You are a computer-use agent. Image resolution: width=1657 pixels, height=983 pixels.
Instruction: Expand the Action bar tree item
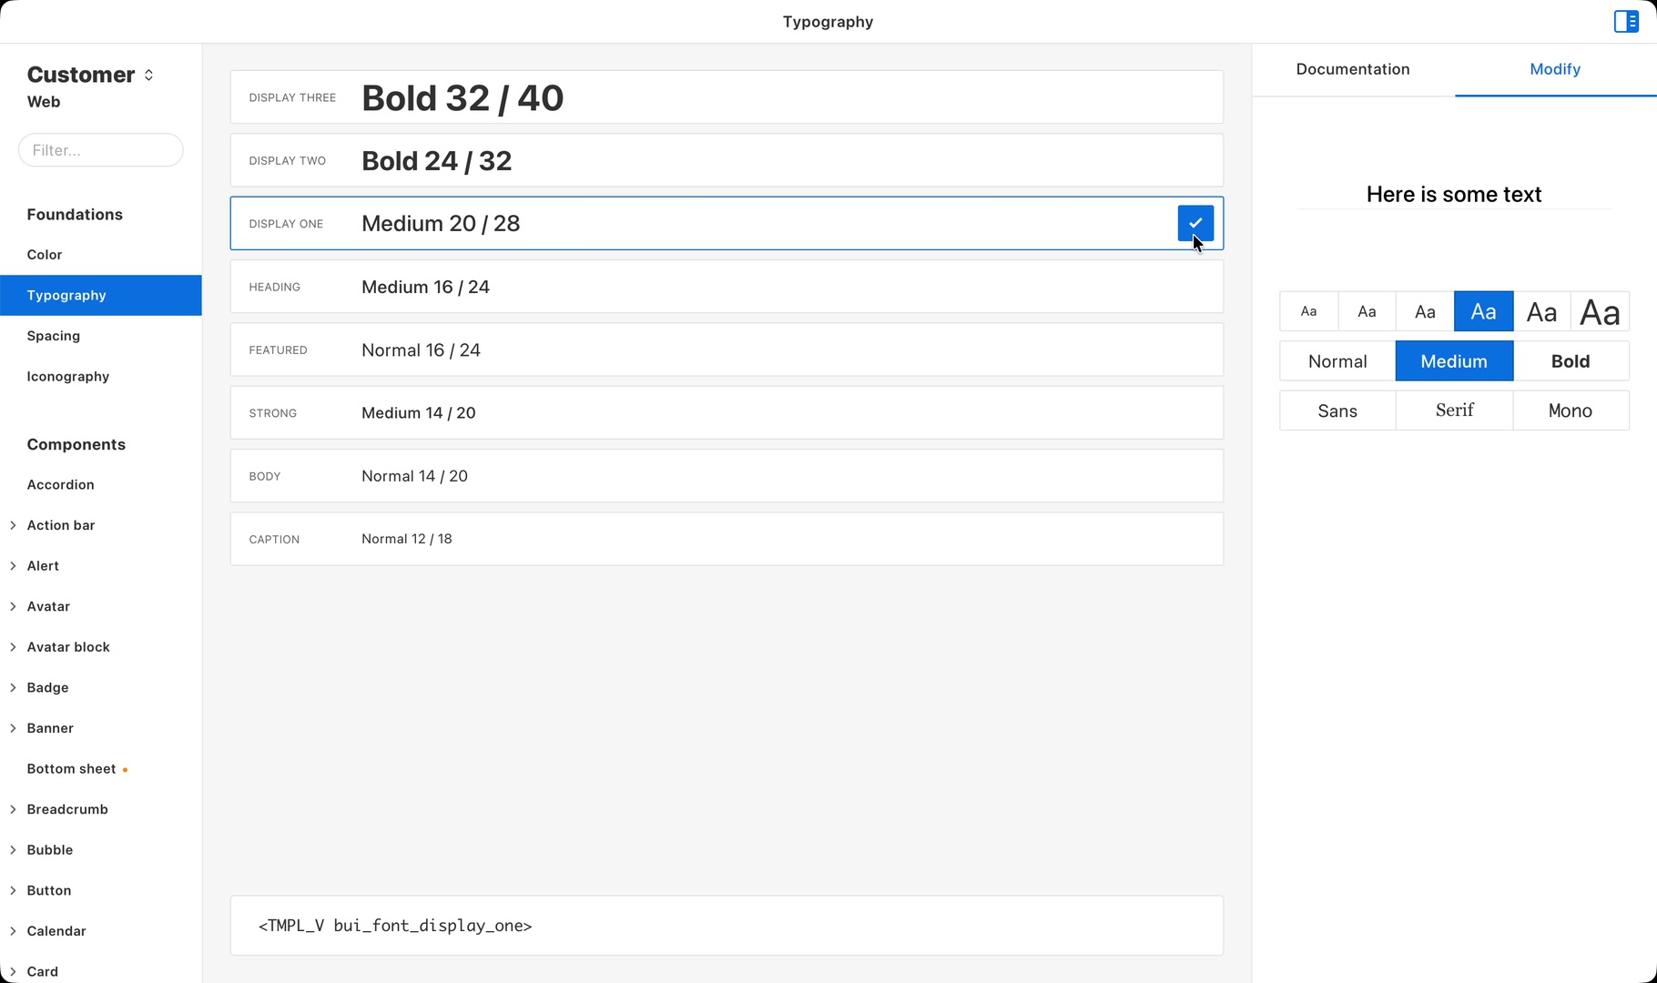click(x=13, y=525)
